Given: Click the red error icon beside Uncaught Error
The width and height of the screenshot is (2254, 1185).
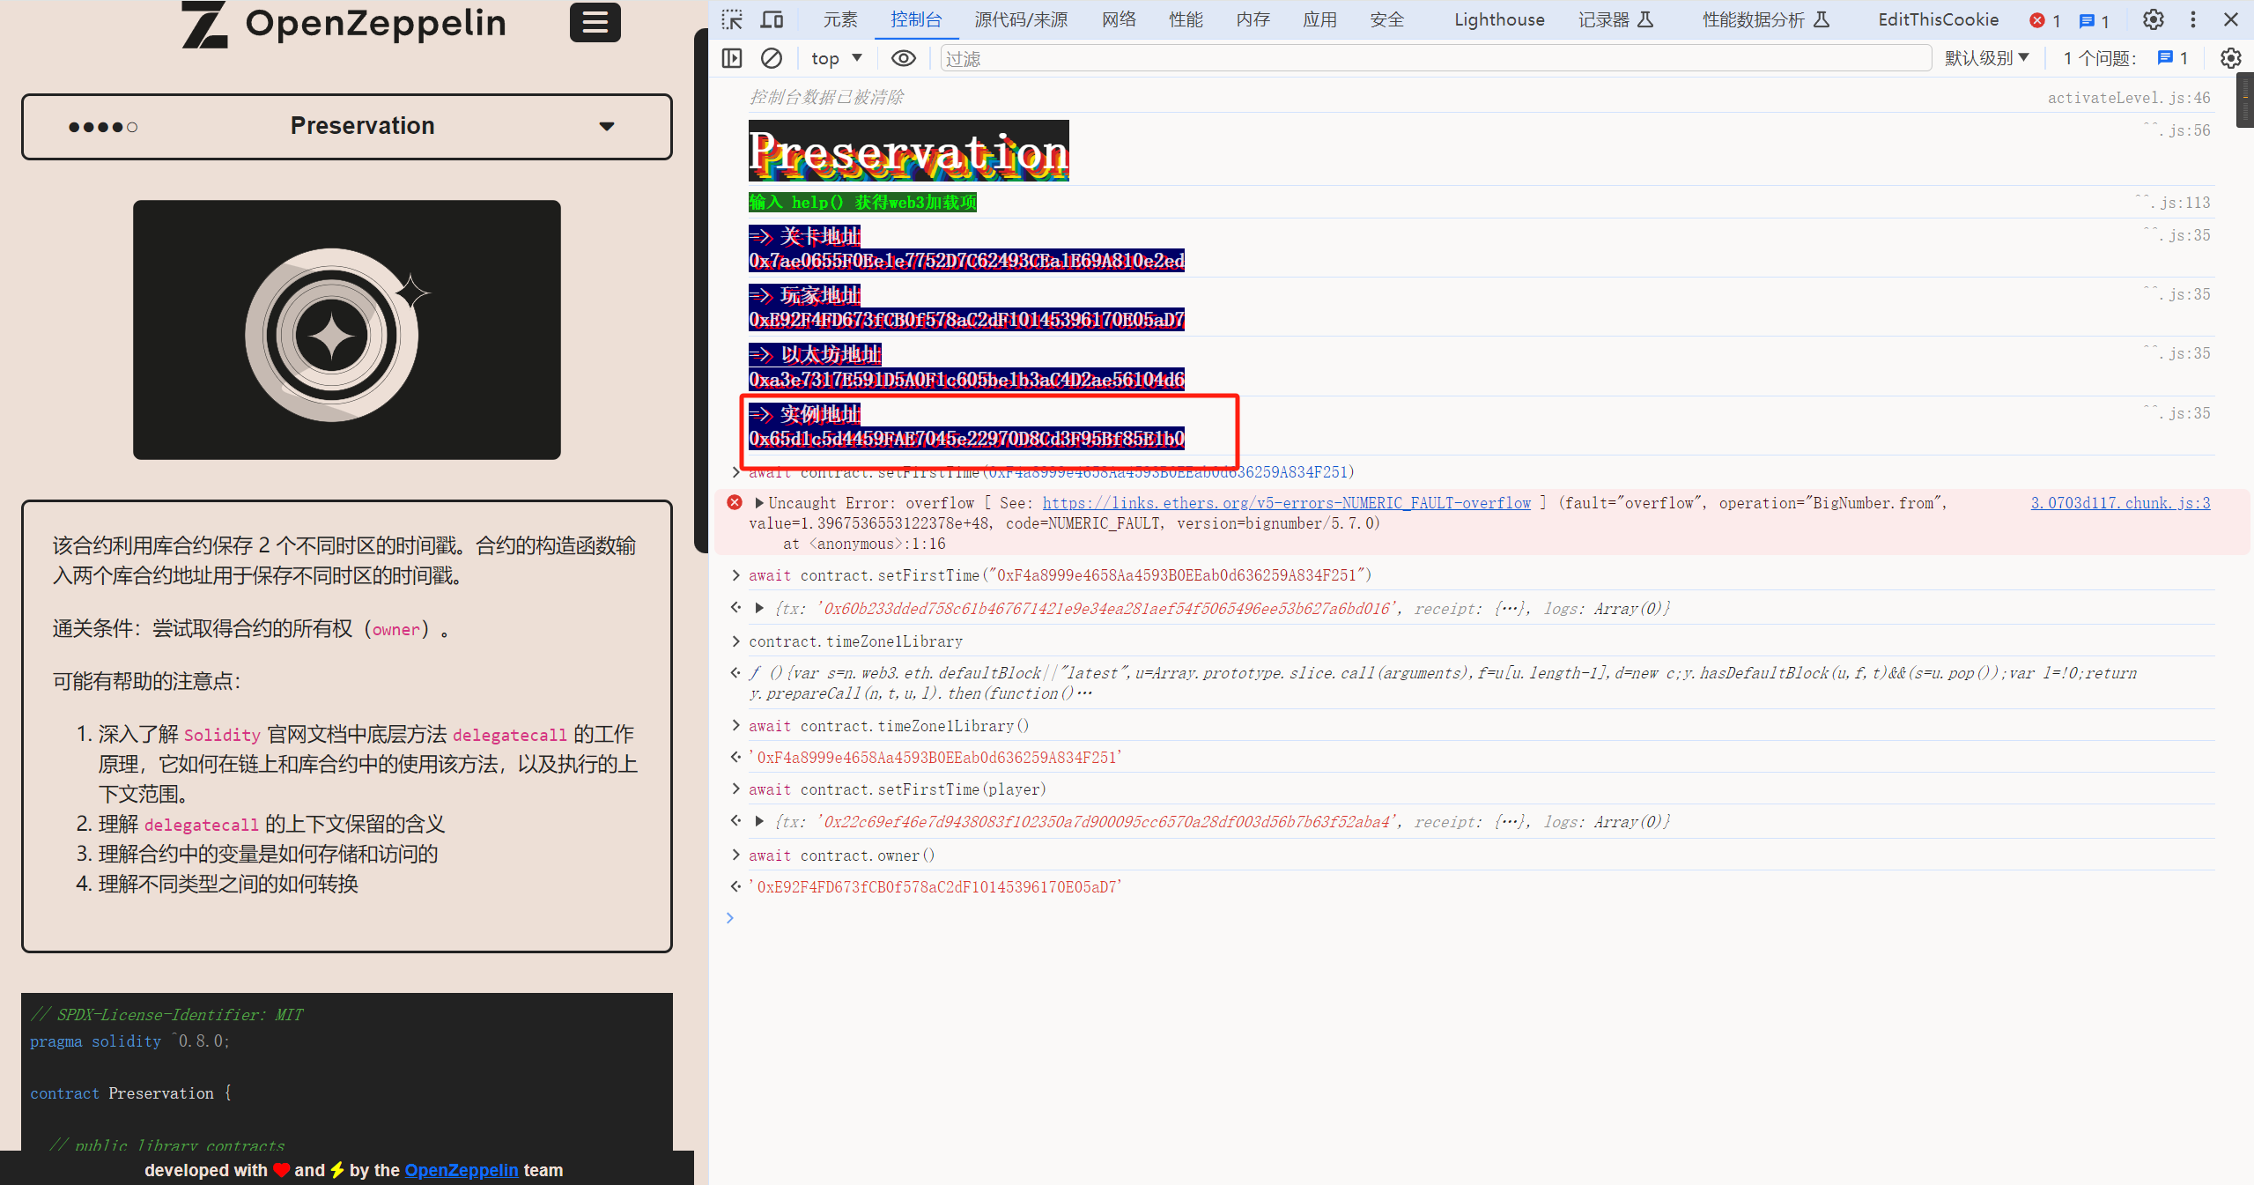Looking at the screenshot, I should click(734, 502).
